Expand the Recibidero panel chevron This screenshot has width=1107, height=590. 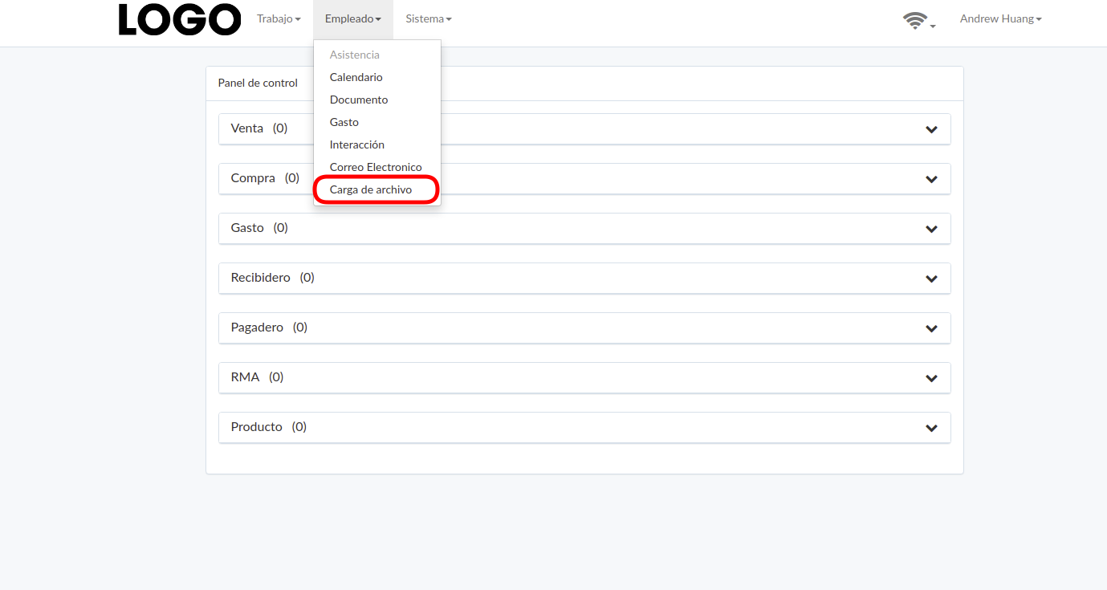931,279
